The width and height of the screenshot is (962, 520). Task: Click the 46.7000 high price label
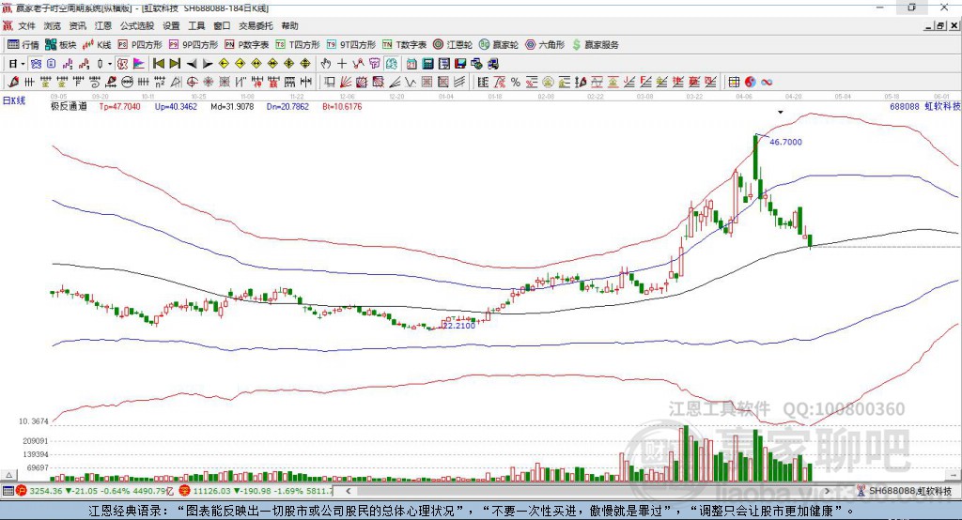pos(786,142)
